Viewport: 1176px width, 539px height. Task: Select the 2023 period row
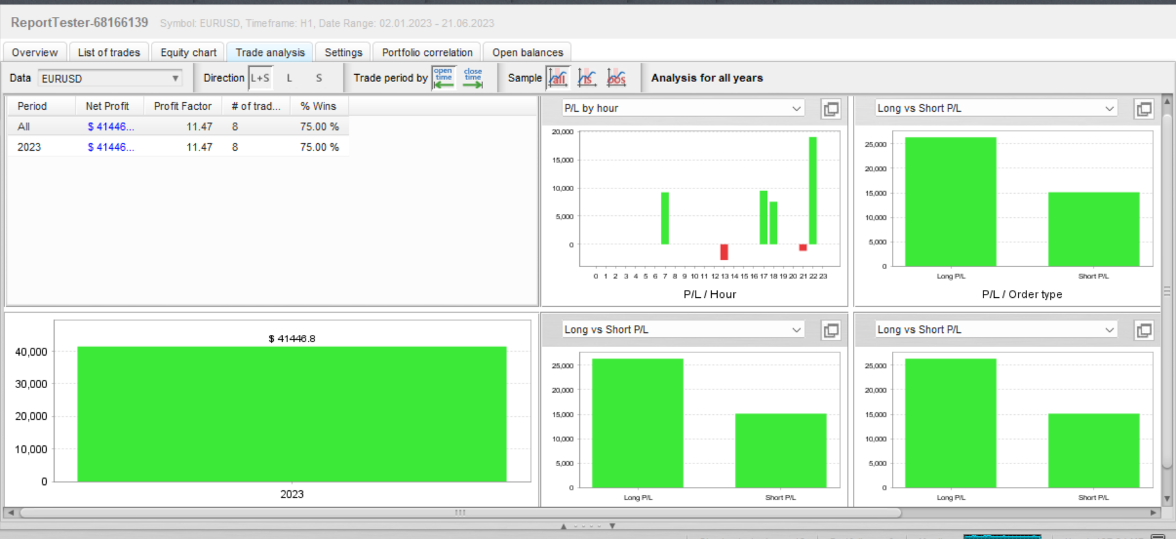tap(177, 147)
